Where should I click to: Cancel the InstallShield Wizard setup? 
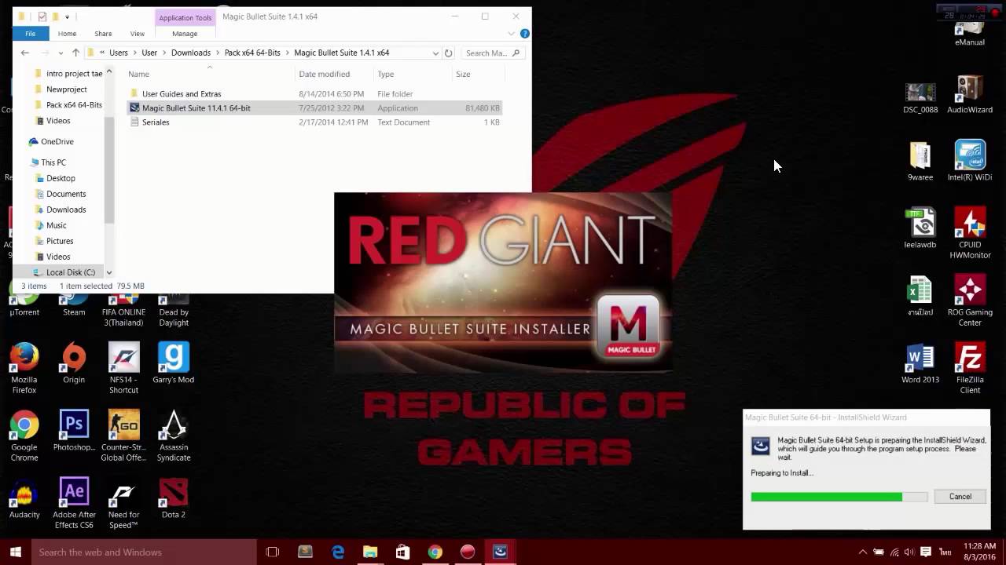point(960,496)
